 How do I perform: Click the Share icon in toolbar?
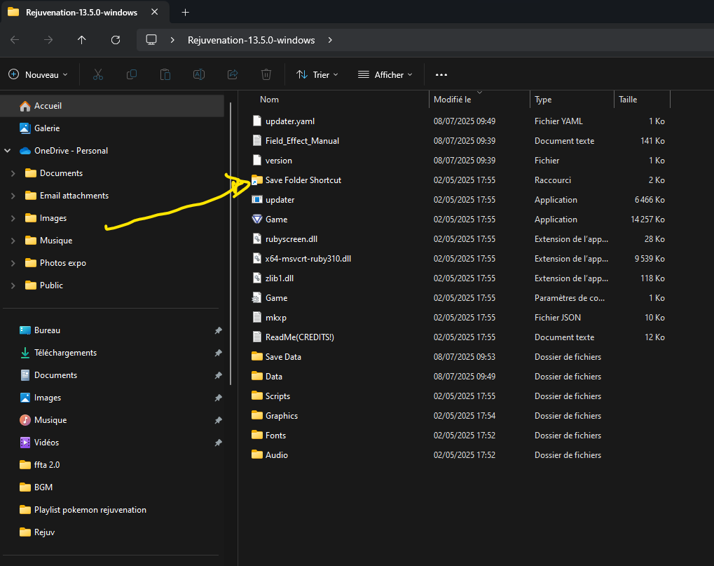(233, 75)
